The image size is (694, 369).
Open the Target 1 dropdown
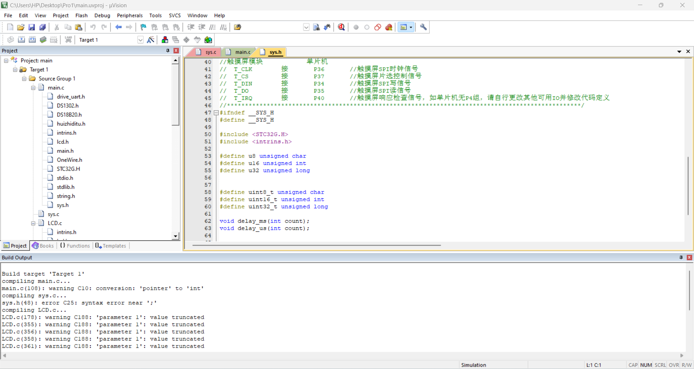140,40
